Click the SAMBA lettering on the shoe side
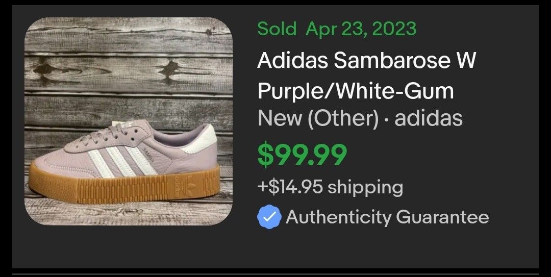The width and height of the screenshot is (551, 277). [x=149, y=154]
